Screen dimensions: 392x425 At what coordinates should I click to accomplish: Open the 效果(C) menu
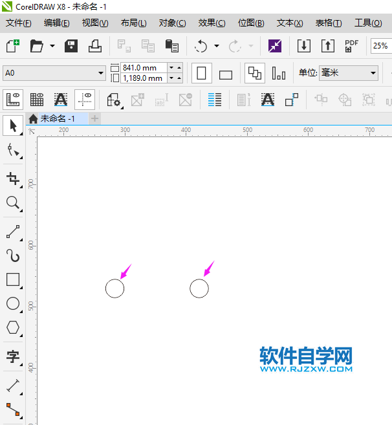[x=212, y=23]
